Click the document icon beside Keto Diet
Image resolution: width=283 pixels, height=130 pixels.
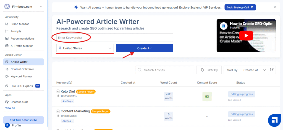coord(58,91)
